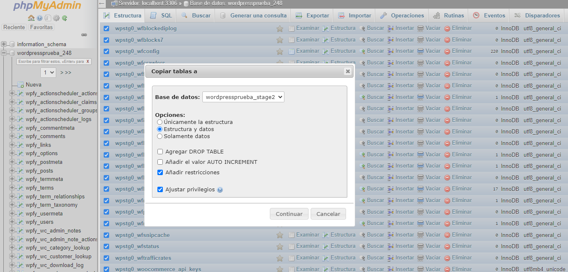This screenshot has width=568, height=272.
Task: Open the Eventos tab
Action: tap(489, 15)
